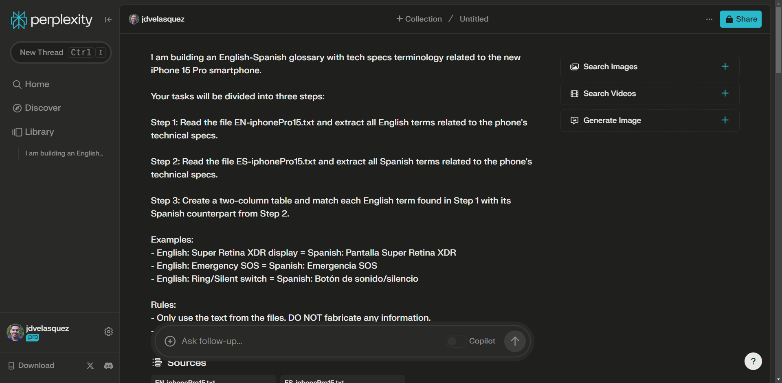
Task: Focus the Ask follow-up input field
Action: pyautogui.click(x=310, y=341)
